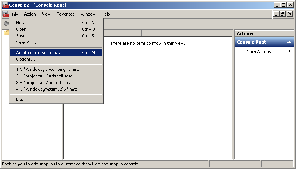Open the Favorites menu

point(65,14)
